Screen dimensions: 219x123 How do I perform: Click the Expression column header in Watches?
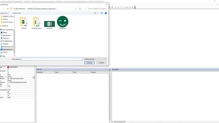coord(45,72)
